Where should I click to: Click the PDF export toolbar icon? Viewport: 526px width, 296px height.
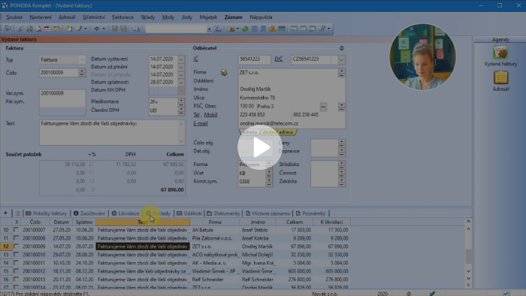[47, 29]
